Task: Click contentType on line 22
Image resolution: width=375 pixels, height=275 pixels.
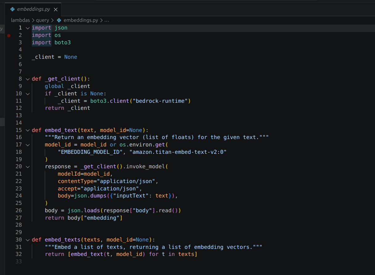Action: [76, 181]
